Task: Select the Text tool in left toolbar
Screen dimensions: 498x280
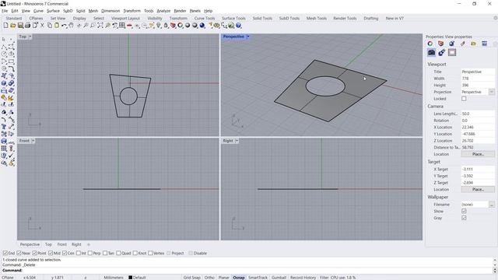Action: (x=4, y=127)
